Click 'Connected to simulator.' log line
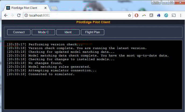Screen dimensions: 185x112 point(41,74)
